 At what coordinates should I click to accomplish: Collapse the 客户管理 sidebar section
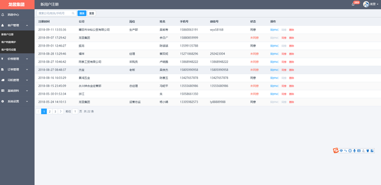[17, 25]
